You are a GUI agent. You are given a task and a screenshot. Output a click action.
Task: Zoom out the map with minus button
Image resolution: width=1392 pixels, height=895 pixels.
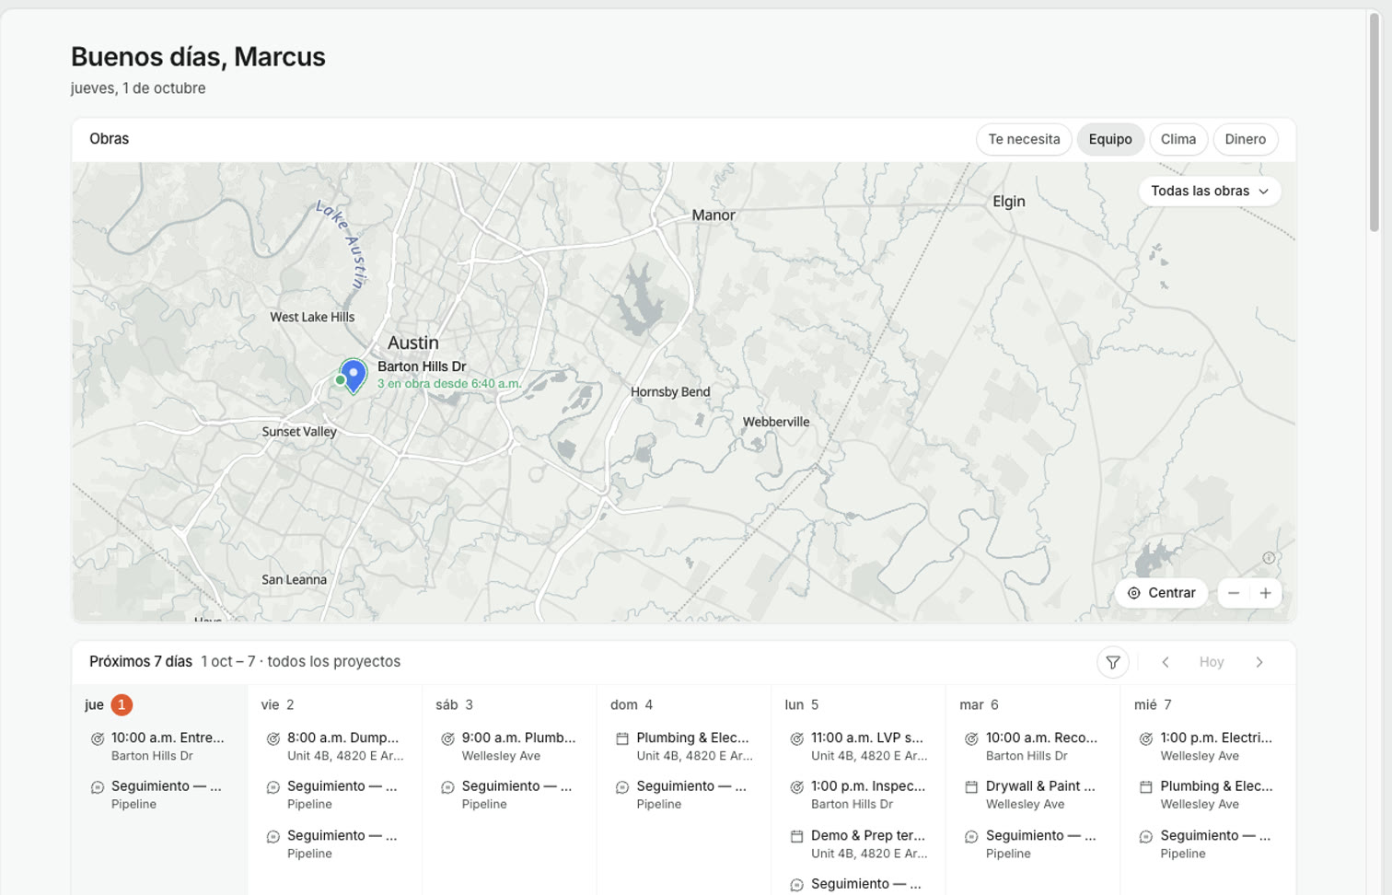click(1234, 593)
